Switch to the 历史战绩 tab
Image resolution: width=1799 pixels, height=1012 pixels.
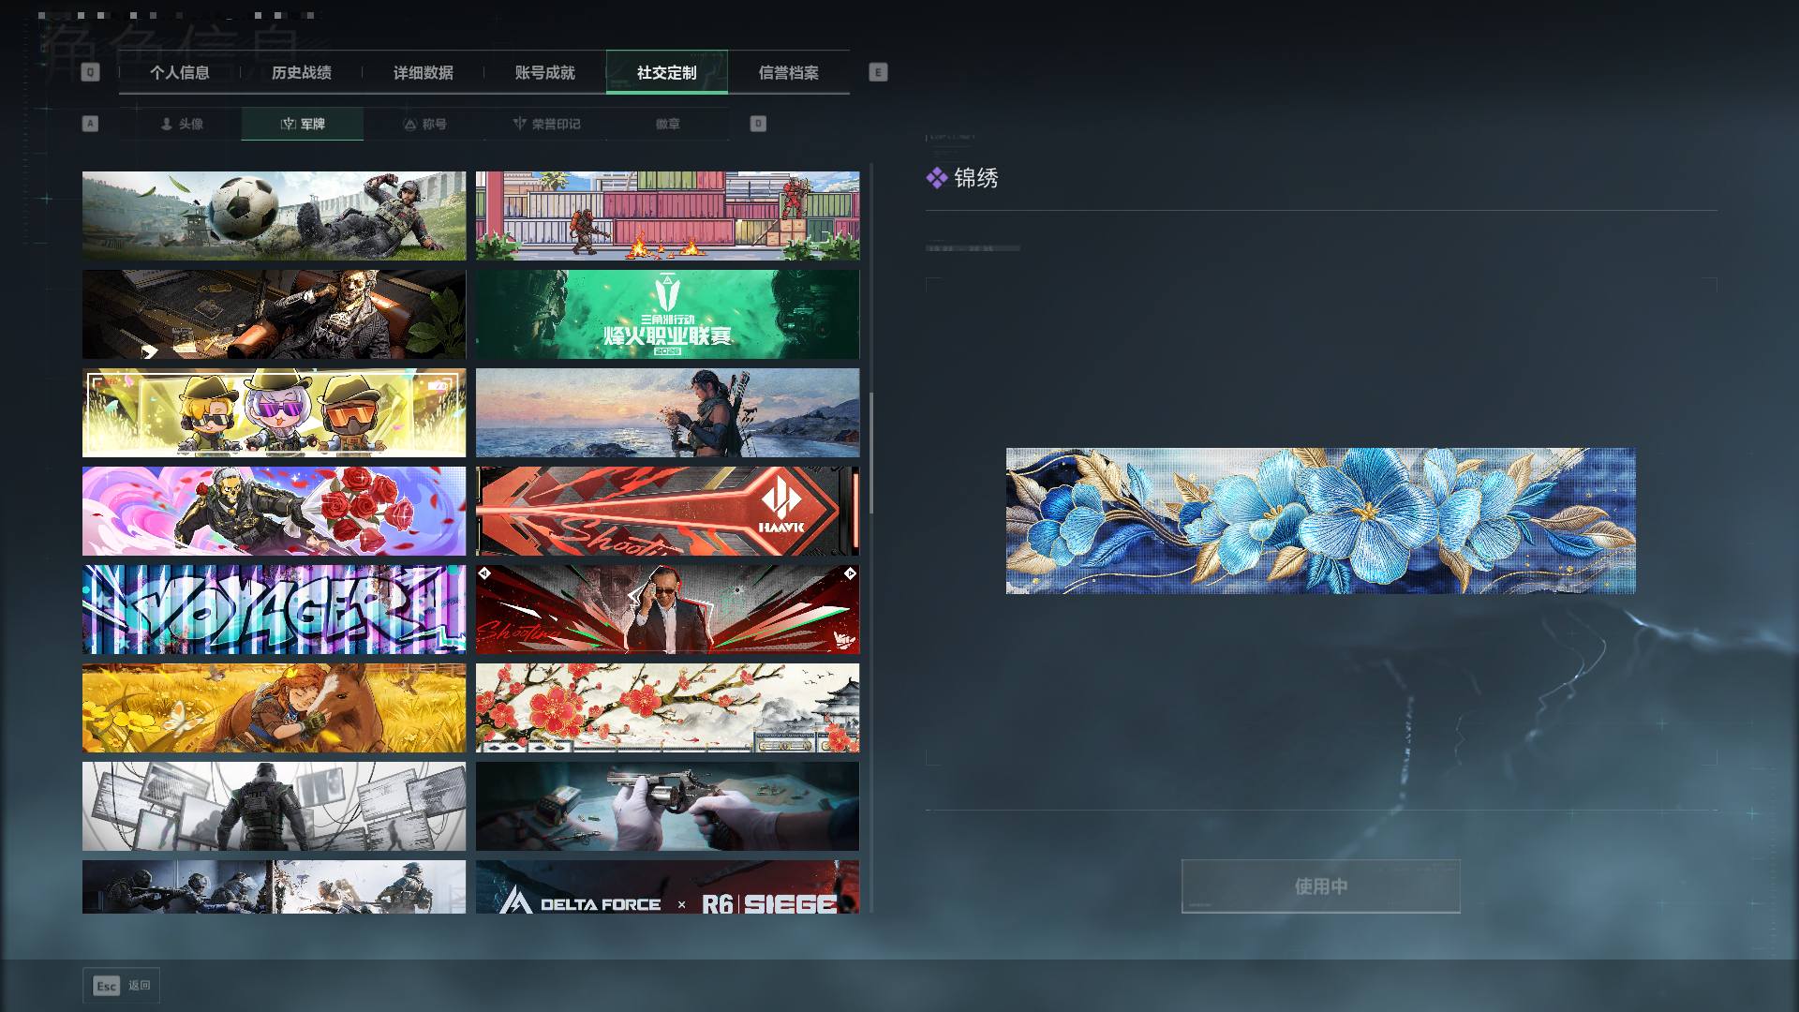pos(301,72)
